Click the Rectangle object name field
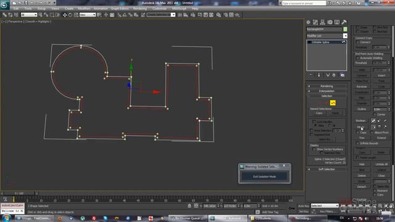Screen dimensions: 395x222 [324, 29]
